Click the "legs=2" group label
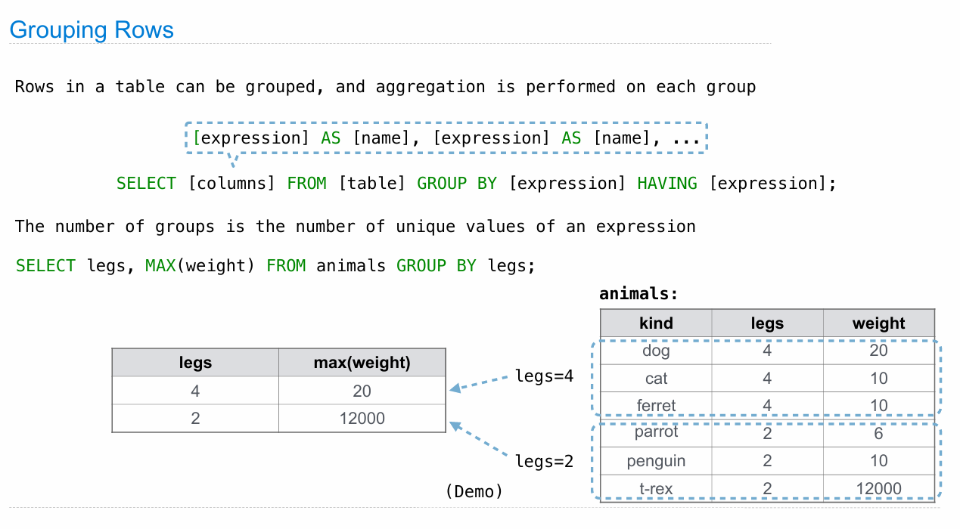This screenshot has width=960, height=529. click(544, 461)
